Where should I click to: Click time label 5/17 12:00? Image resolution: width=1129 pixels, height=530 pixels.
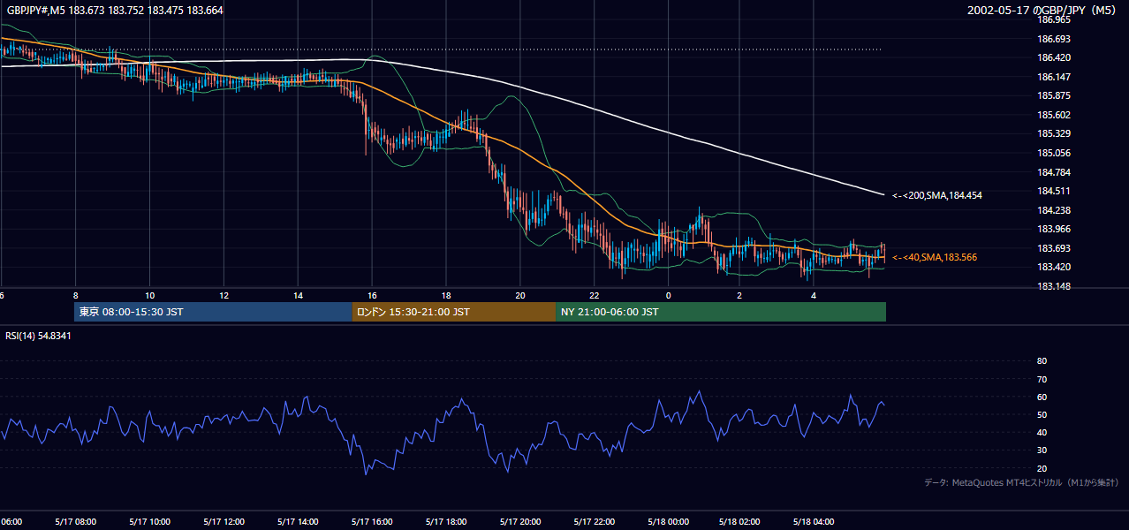(223, 521)
